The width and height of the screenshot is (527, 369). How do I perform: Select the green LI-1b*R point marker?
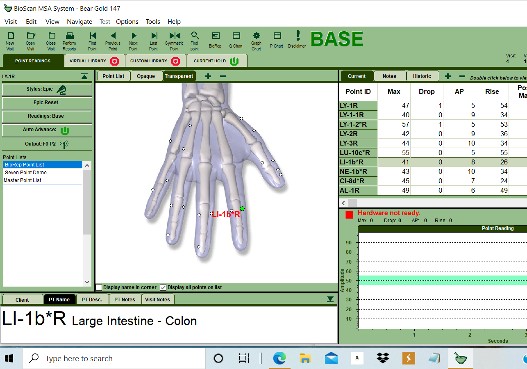(x=242, y=209)
